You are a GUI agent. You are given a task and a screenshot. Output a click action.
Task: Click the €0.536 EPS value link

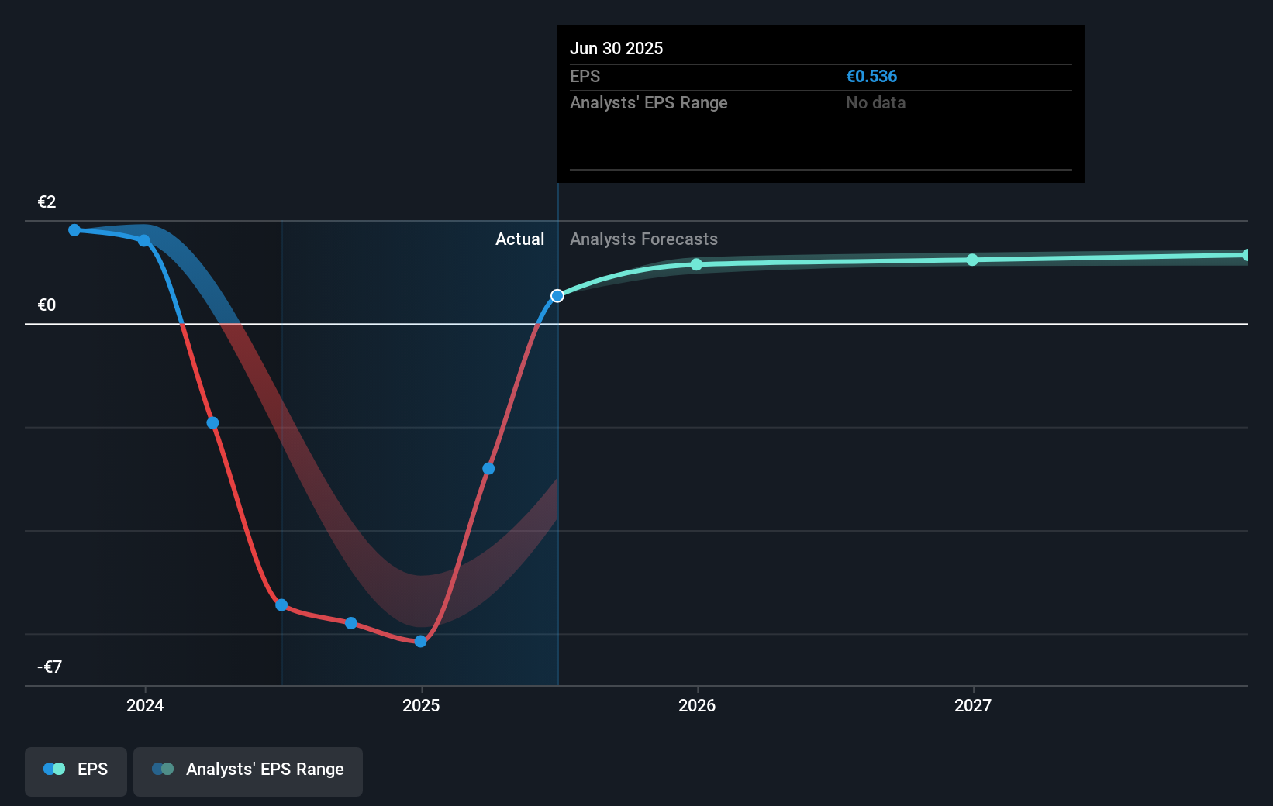tap(871, 76)
